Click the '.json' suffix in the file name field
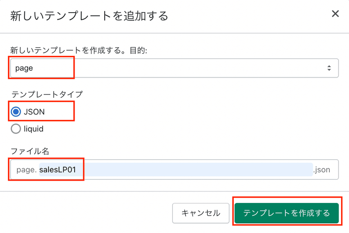The width and height of the screenshot is (349, 233). (x=322, y=170)
